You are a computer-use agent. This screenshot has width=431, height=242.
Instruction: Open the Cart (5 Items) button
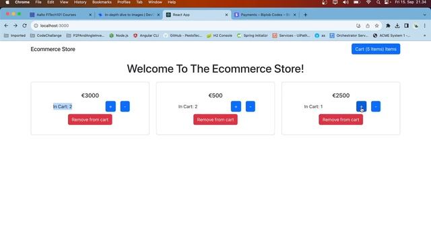tap(376, 49)
